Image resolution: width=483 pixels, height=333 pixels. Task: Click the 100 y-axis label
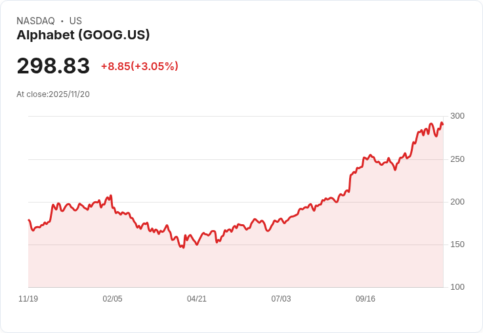(x=457, y=287)
